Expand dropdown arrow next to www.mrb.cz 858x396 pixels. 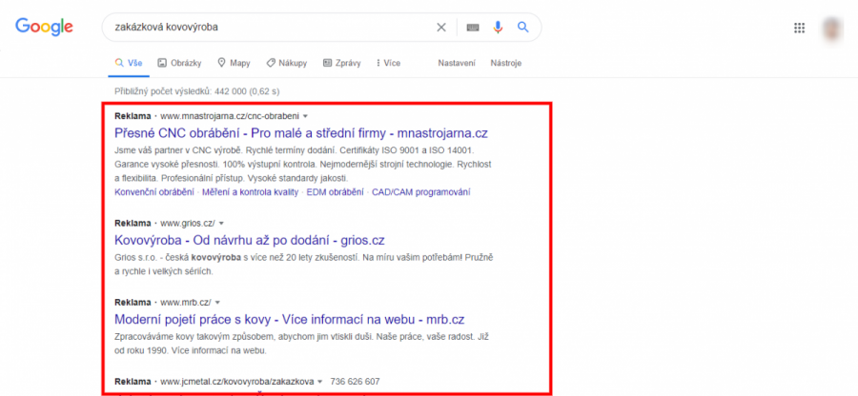pyautogui.click(x=217, y=303)
